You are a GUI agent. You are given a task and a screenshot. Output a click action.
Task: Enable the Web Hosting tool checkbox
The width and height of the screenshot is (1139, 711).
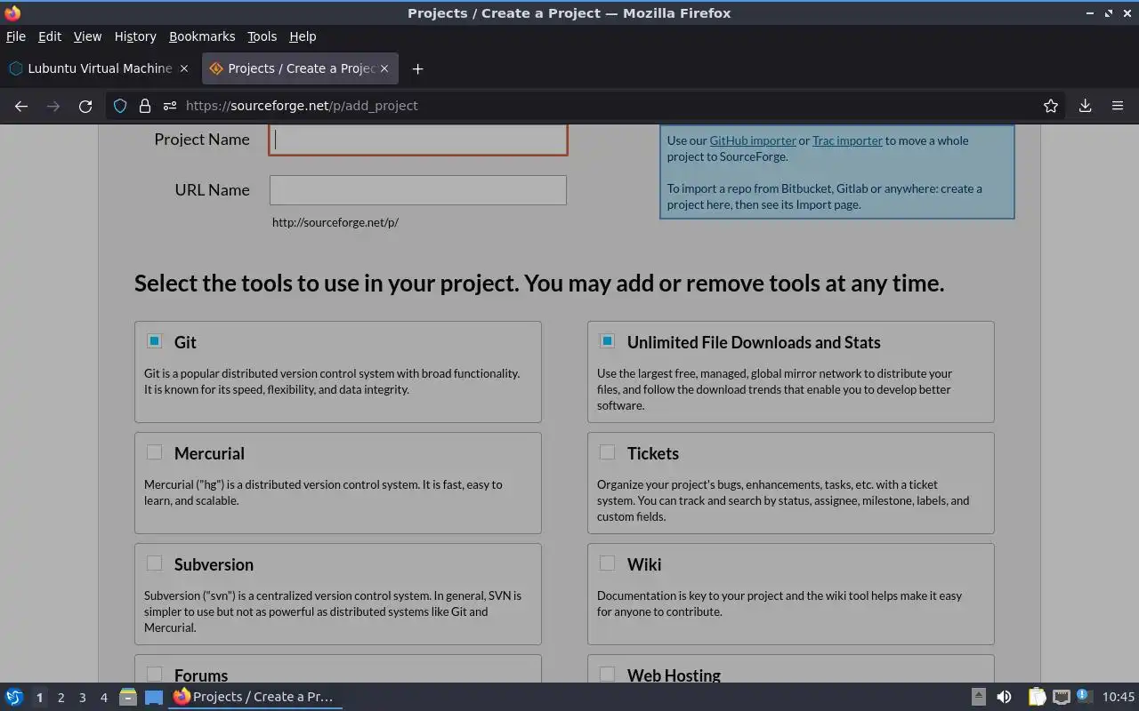pos(607,674)
